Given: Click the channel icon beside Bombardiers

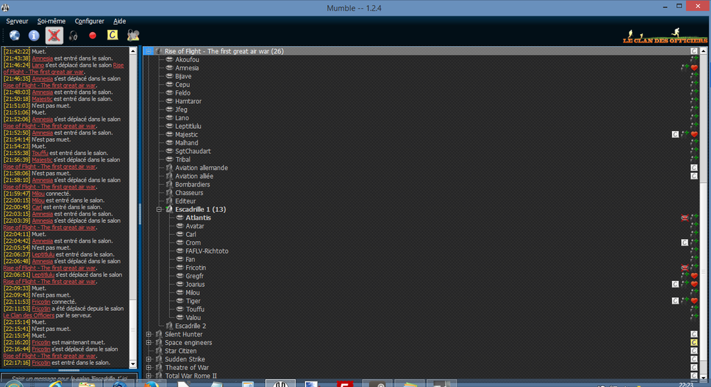Looking at the screenshot, I should 169,185.
